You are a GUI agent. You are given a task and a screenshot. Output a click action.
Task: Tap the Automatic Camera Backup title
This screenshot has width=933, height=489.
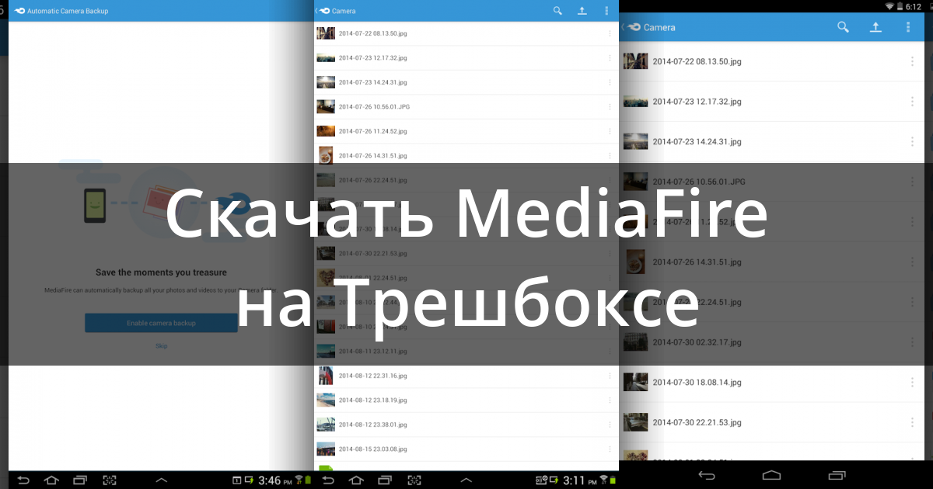point(68,11)
